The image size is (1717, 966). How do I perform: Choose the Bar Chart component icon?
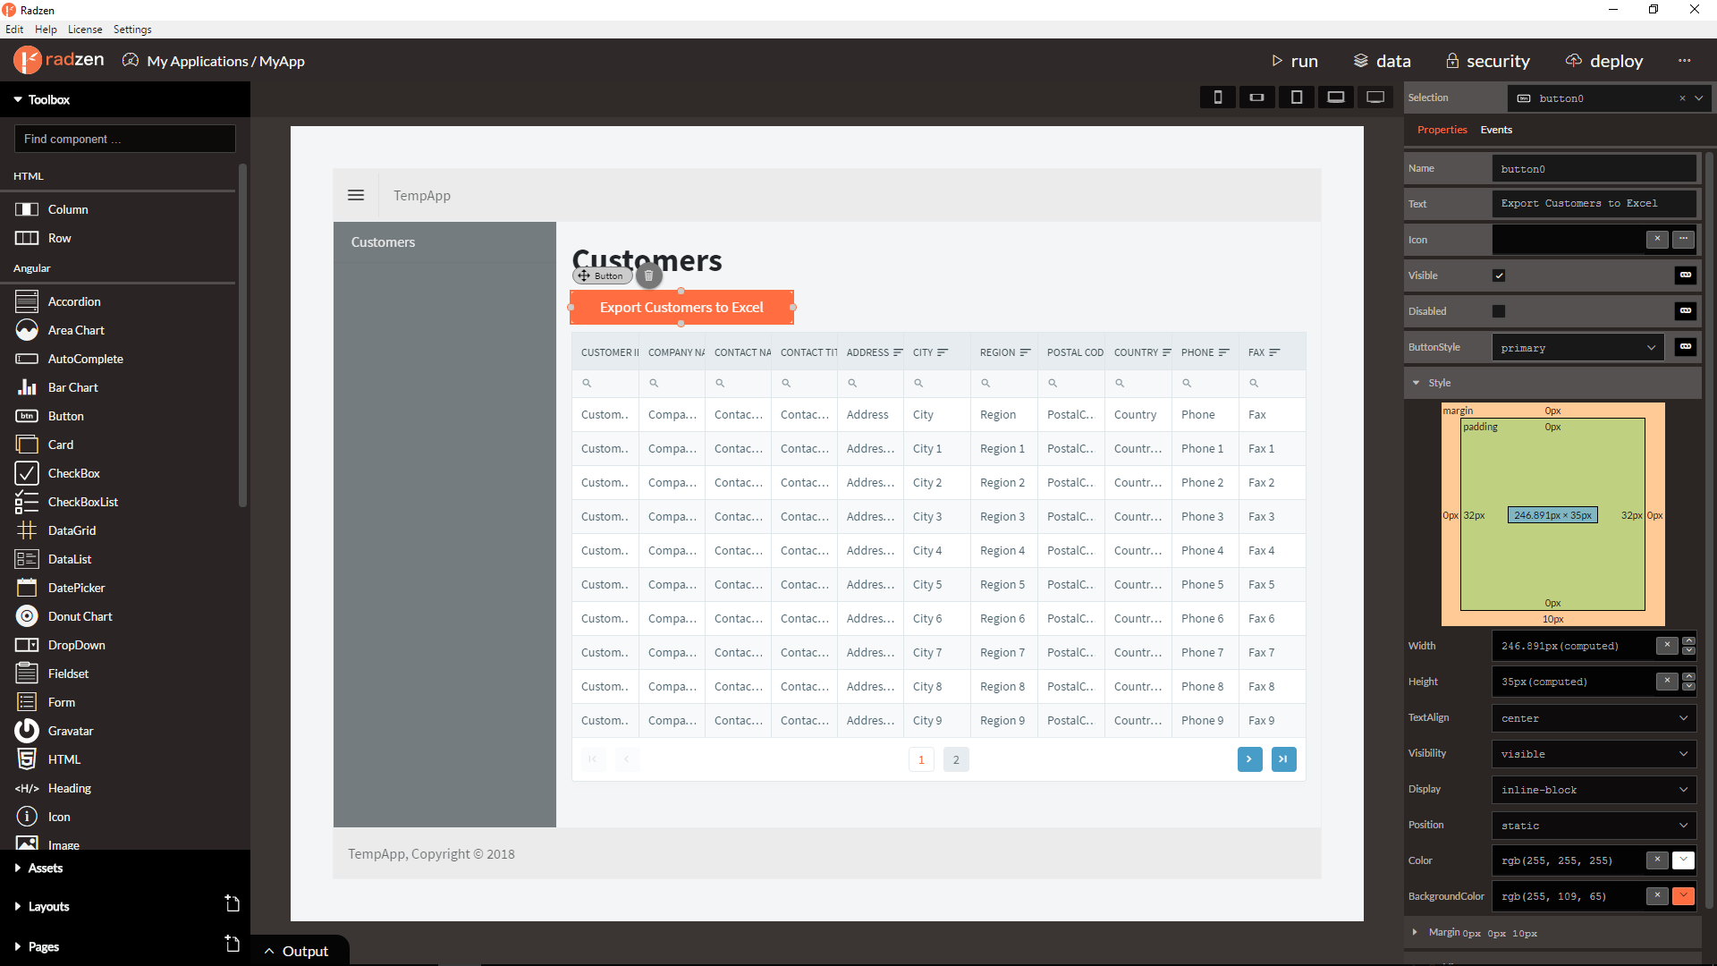[x=27, y=387]
